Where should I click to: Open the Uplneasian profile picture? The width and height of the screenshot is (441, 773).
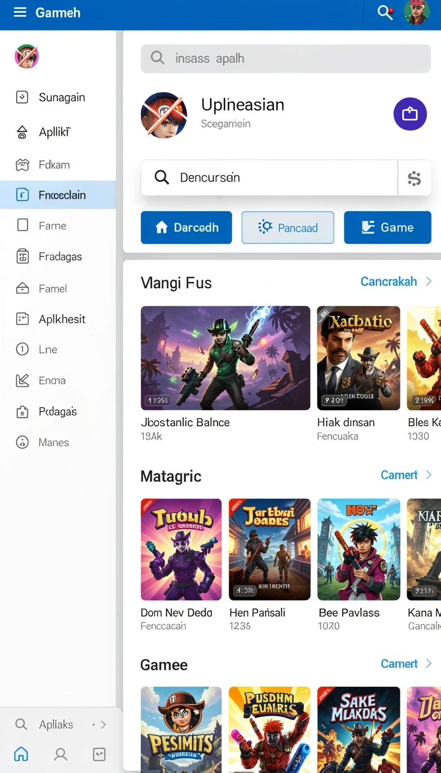[x=164, y=114]
